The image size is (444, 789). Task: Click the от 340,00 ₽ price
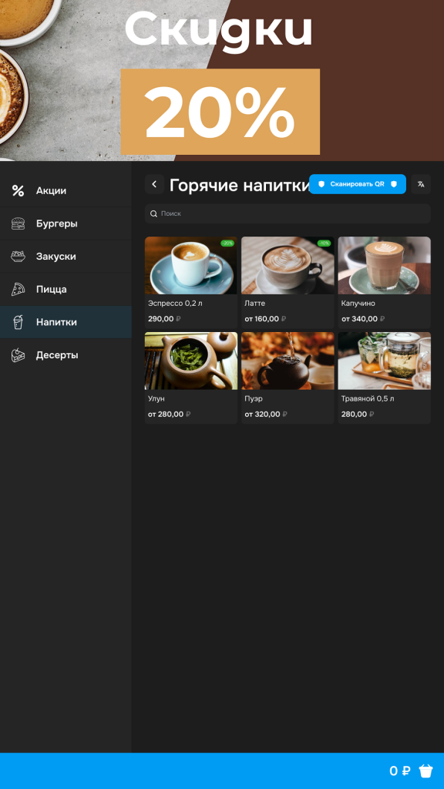(x=363, y=318)
